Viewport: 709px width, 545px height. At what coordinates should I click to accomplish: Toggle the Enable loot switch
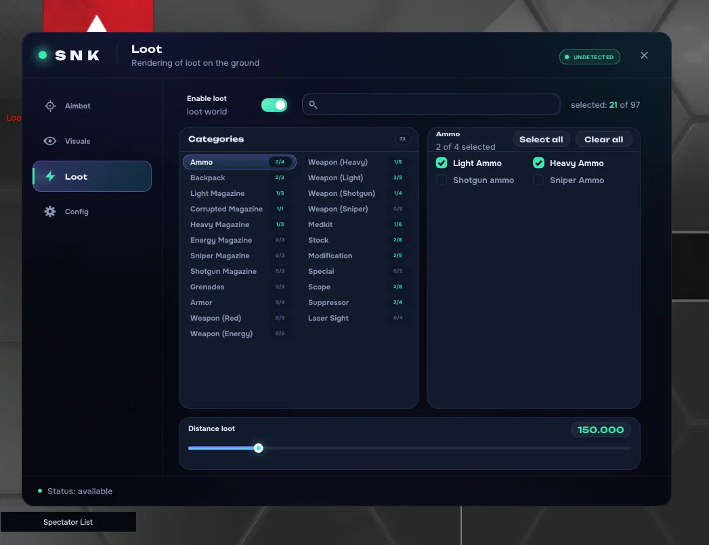click(274, 105)
